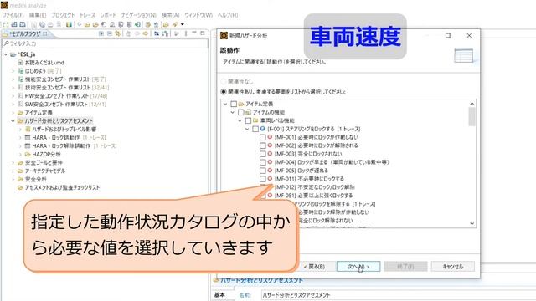Click the red malfunction icon beside MF-051
The width and height of the screenshot is (536, 301).
270,195
